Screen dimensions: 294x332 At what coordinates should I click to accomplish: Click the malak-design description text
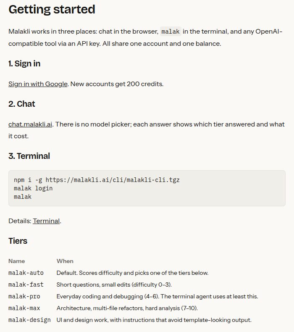point(154,320)
